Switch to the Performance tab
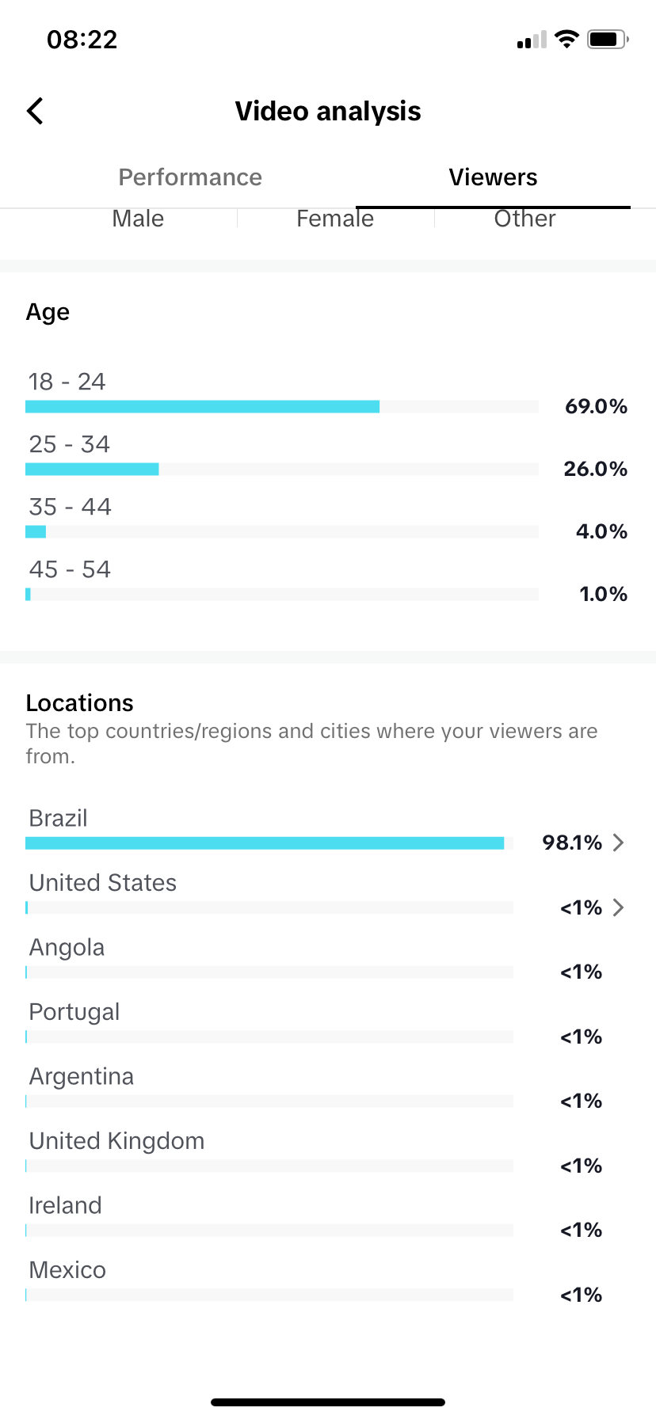Viewport: 656px width, 1419px height. pyautogui.click(x=190, y=177)
